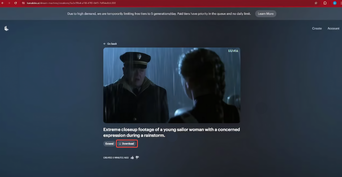Click Learn More about free tier limits
The height and width of the screenshot is (177, 342).
pos(266,13)
